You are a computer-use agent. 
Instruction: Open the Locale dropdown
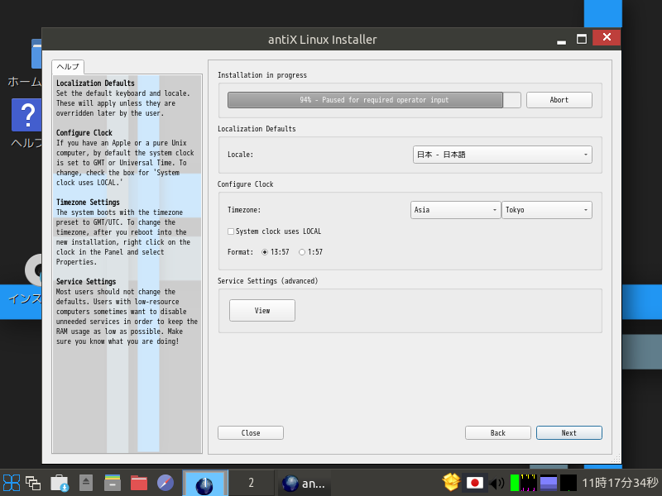point(502,155)
